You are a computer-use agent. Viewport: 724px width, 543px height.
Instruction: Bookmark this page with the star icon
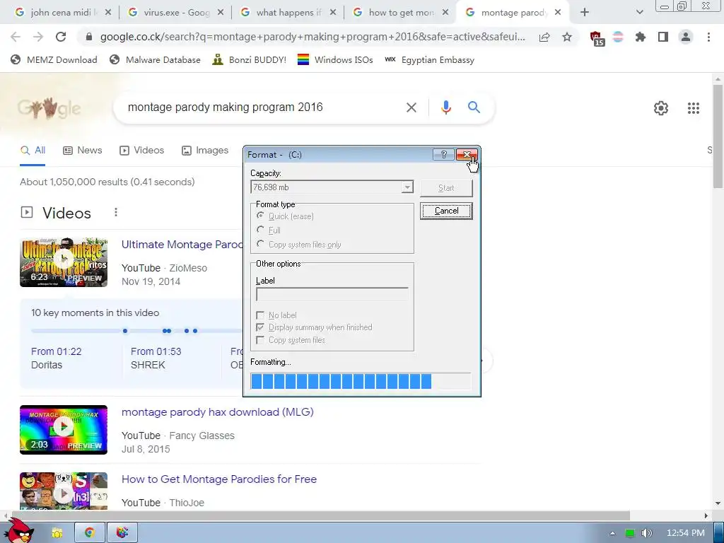pyautogui.click(x=567, y=37)
